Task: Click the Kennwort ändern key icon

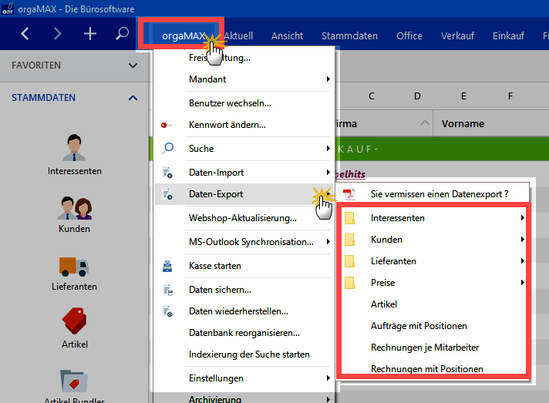Action: pyautogui.click(x=167, y=125)
